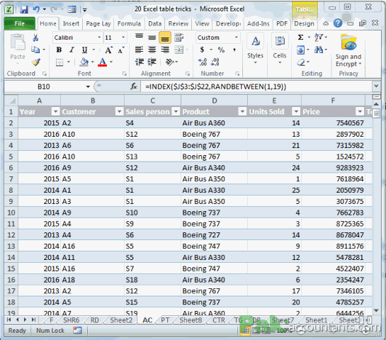This screenshot has height=340, width=386.
Task: Open the Styles gallery button
Action: pos(255,49)
